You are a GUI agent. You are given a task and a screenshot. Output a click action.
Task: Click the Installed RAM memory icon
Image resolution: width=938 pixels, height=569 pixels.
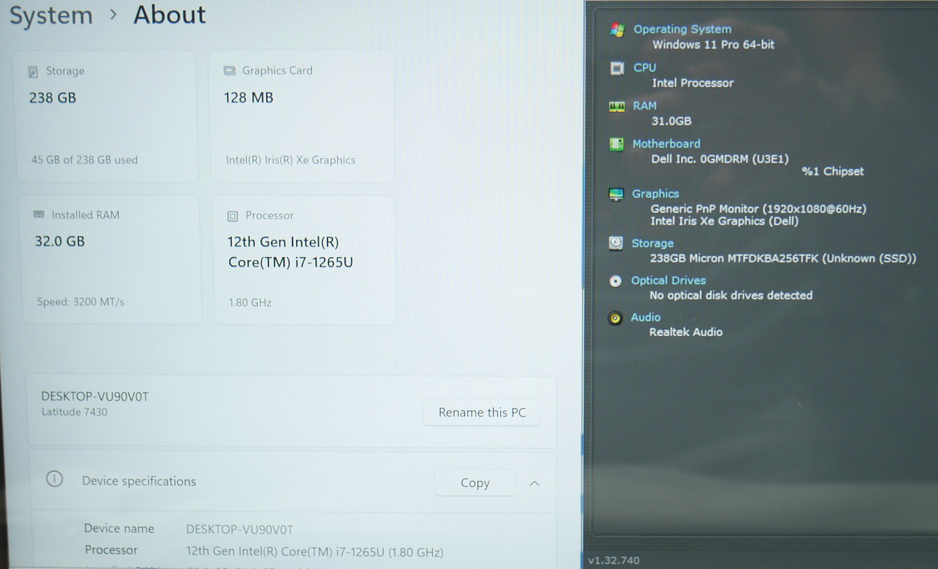pyautogui.click(x=39, y=214)
